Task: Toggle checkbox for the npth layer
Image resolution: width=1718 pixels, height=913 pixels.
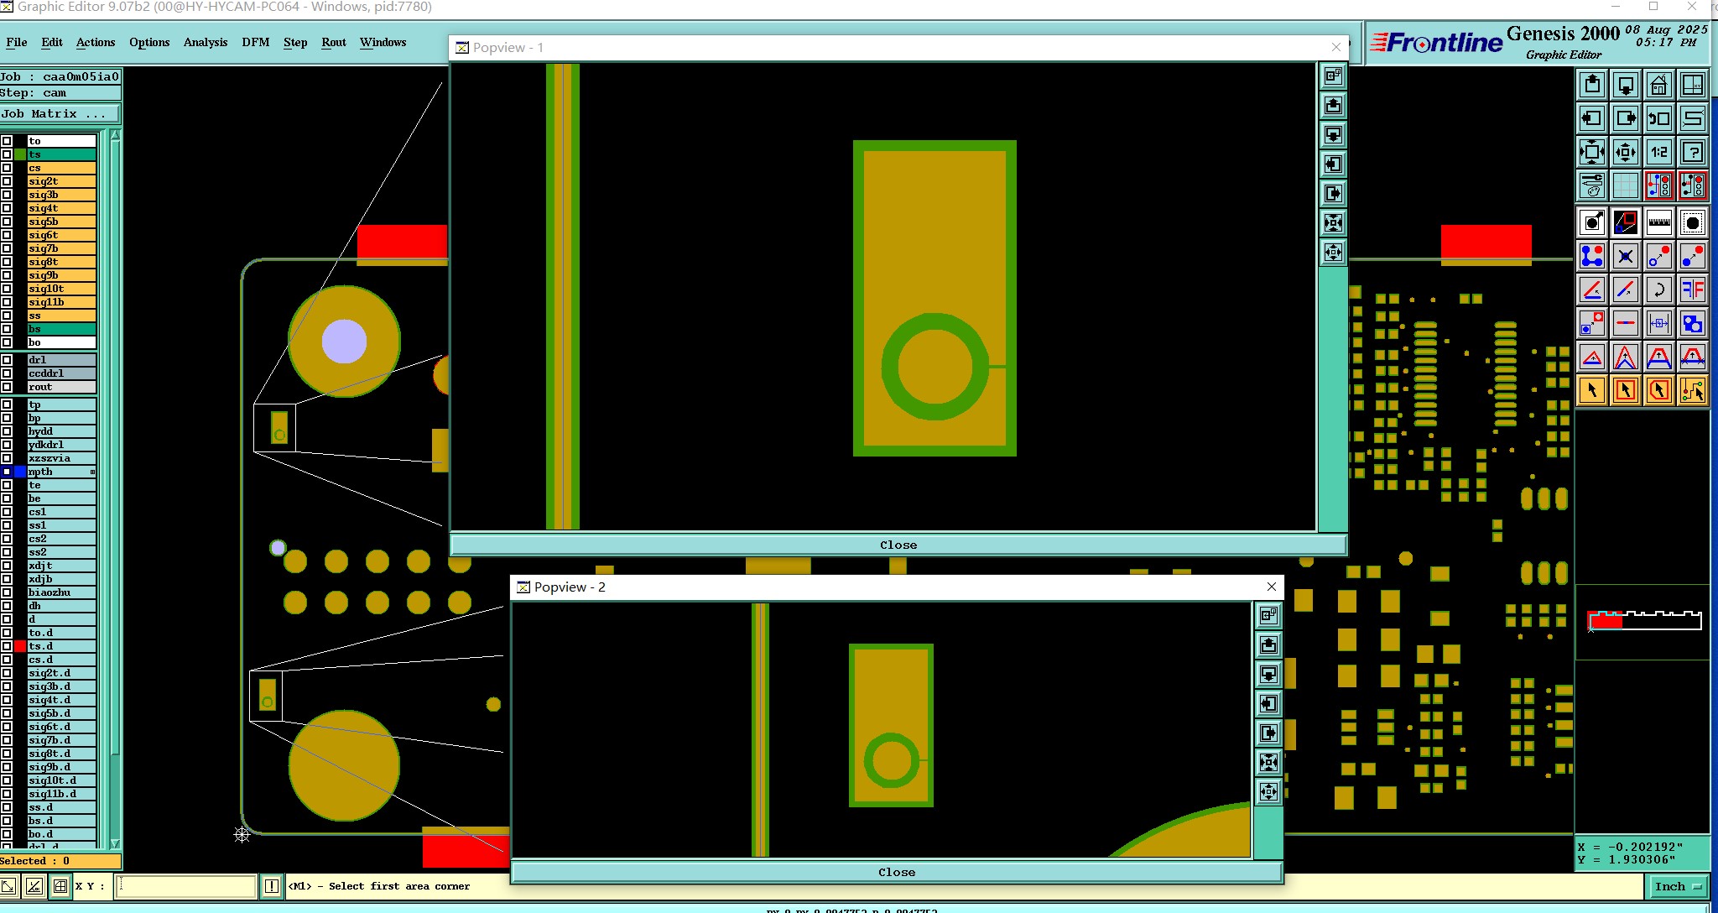Action: (7, 472)
